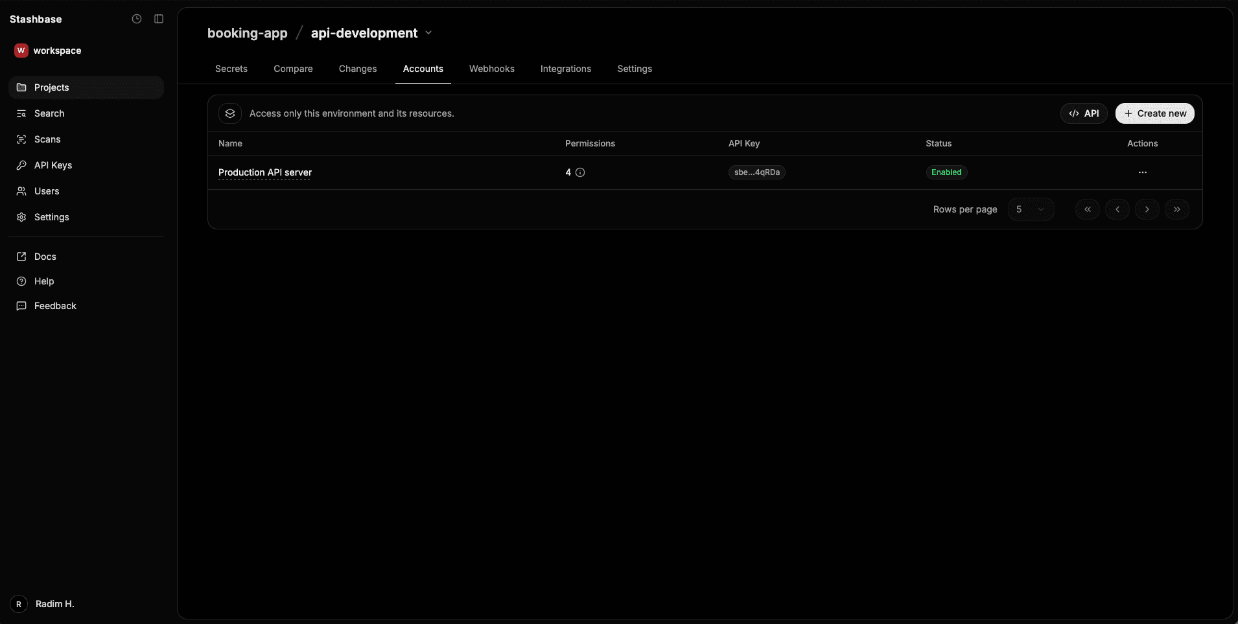
Task: Click the Permissions column header
Action: (x=590, y=143)
